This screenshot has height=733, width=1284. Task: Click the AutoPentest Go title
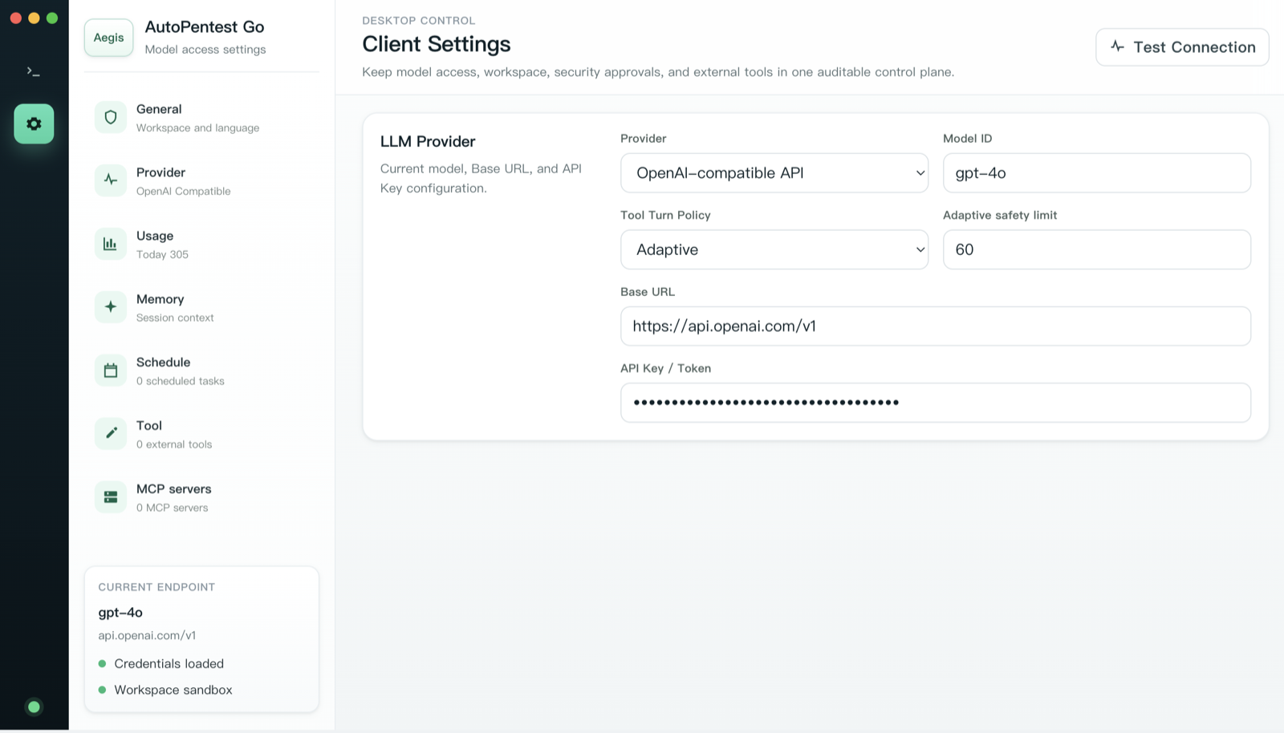[205, 26]
